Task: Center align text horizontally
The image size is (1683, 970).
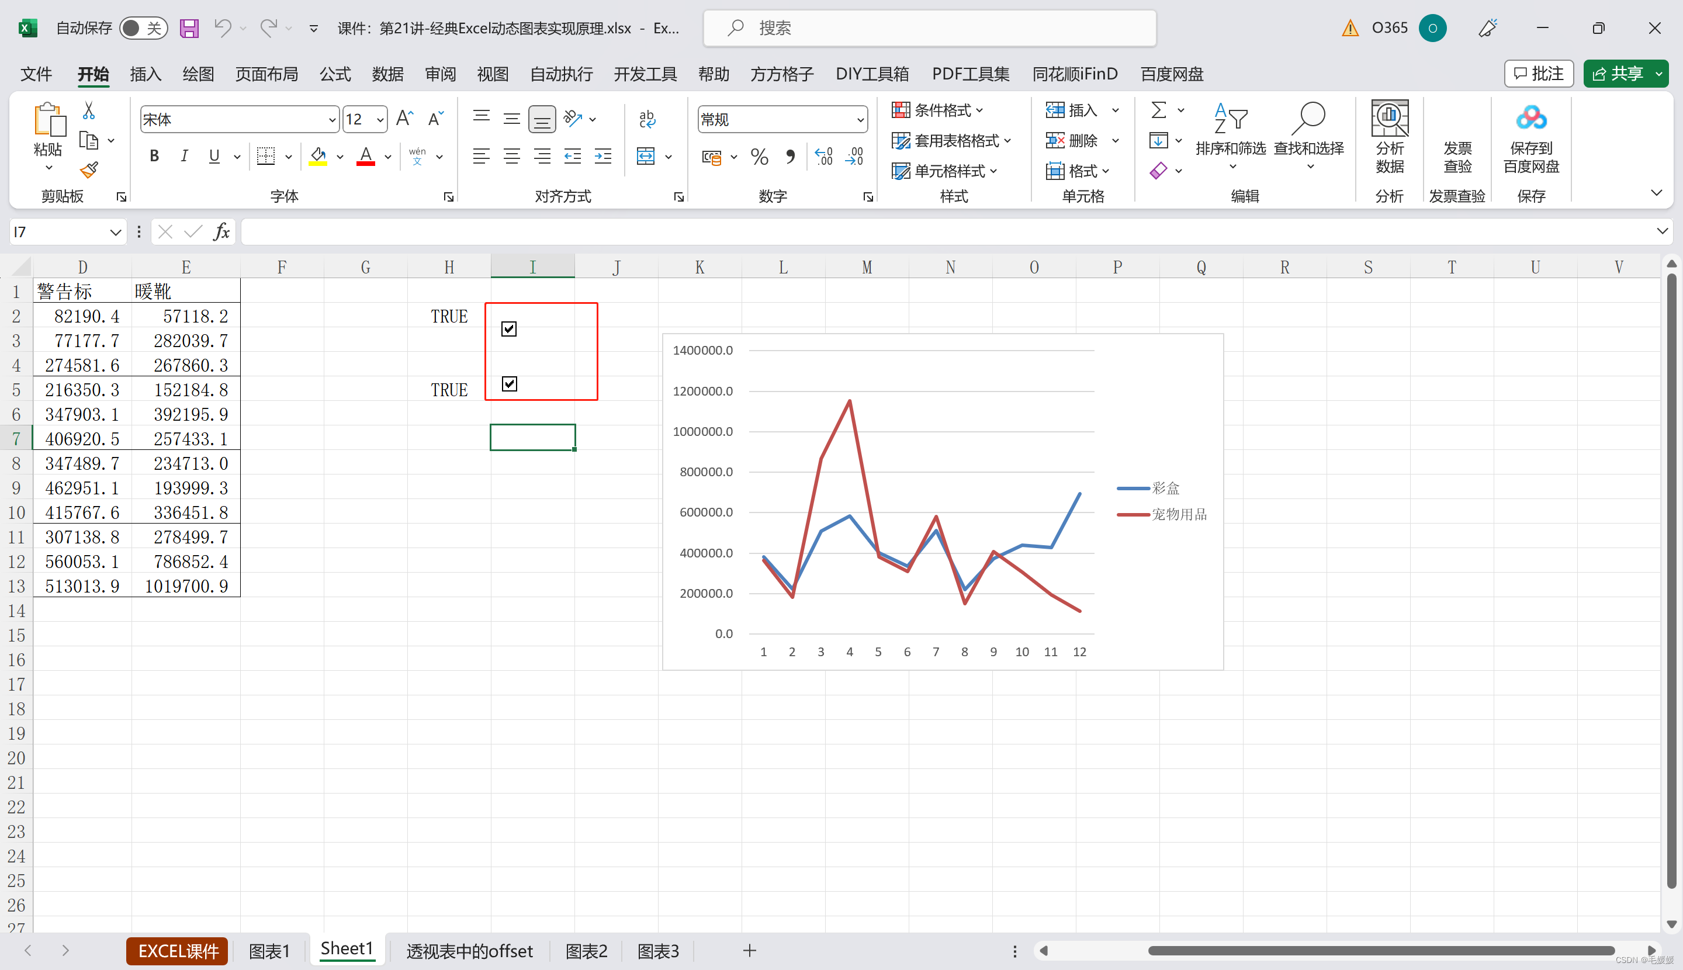Action: pos(512,157)
